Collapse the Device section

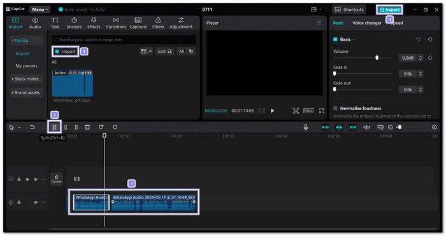click(x=27, y=40)
